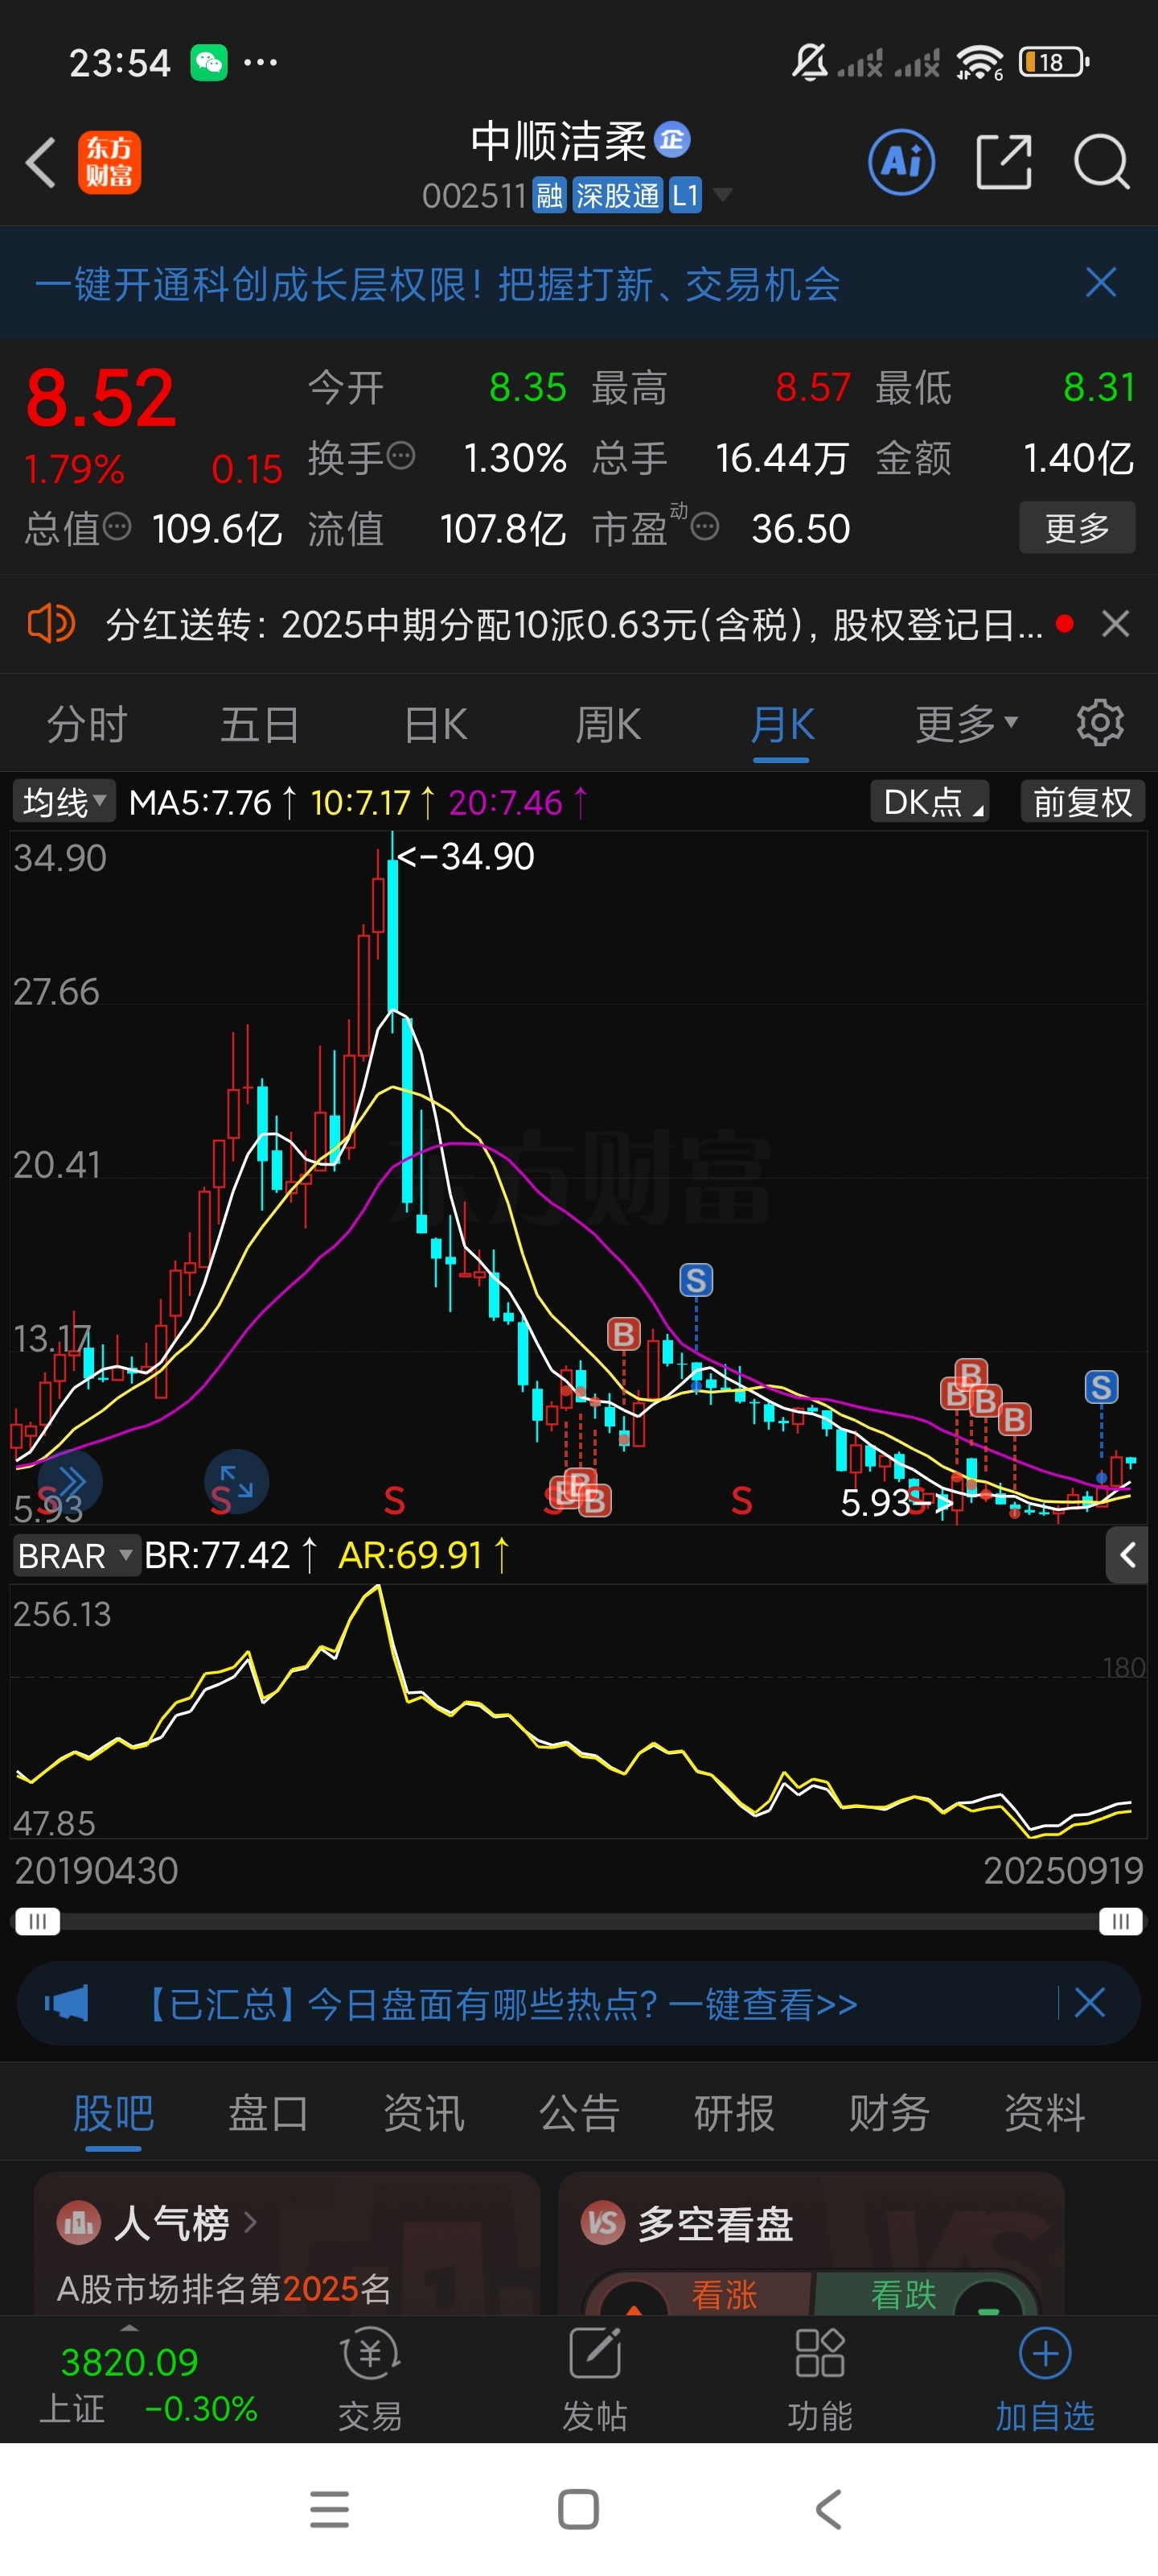Tap the 多空看盘 VS icon
Viewport: 1158px width, 2576px height.
tap(602, 2223)
